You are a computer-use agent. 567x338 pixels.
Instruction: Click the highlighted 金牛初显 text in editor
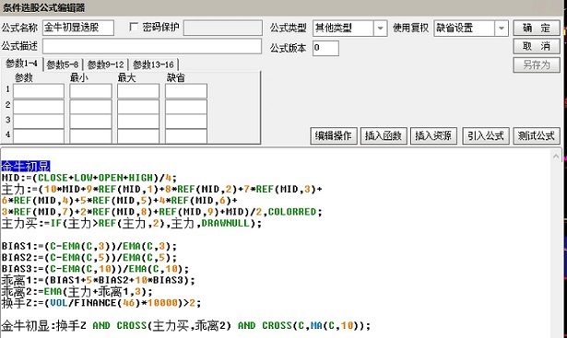(x=25, y=166)
